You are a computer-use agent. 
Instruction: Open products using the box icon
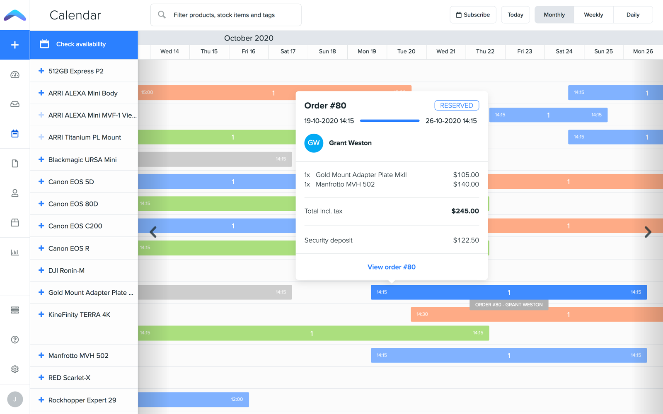tap(15, 222)
